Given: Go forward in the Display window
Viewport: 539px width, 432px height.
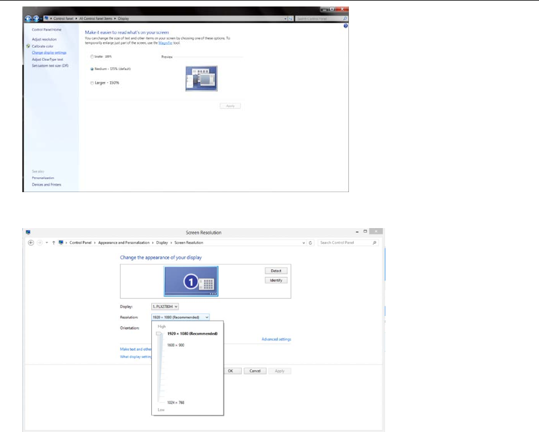Looking at the screenshot, I should point(36,19).
